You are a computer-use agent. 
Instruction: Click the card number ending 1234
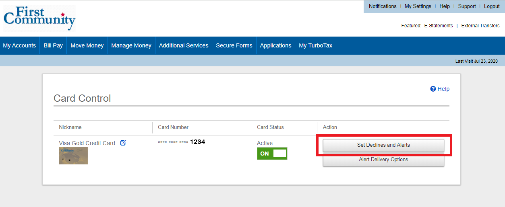182,142
